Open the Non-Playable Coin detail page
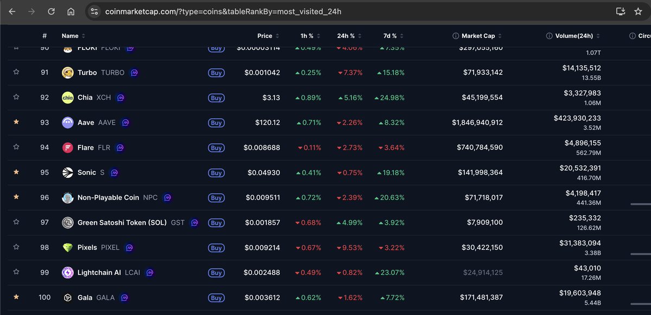 pyautogui.click(x=107, y=197)
